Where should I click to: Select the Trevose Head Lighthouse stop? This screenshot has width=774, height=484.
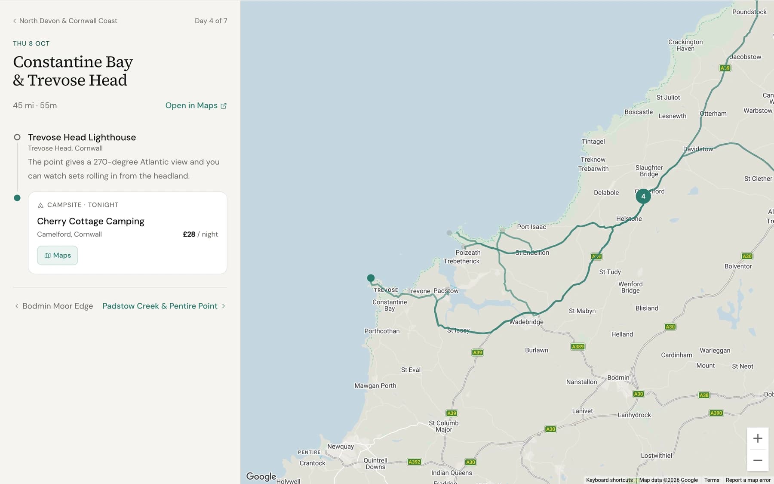point(82,137)
